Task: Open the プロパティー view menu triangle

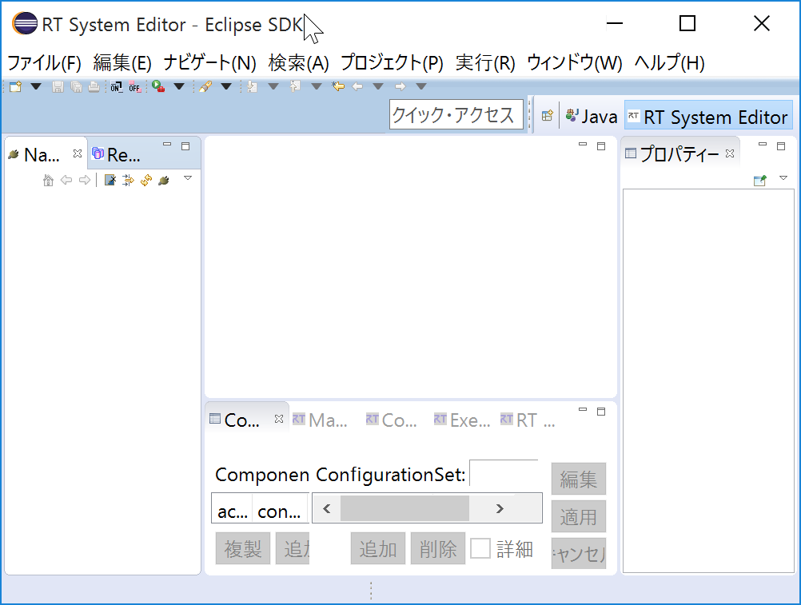Action: (x=783, y=178)
